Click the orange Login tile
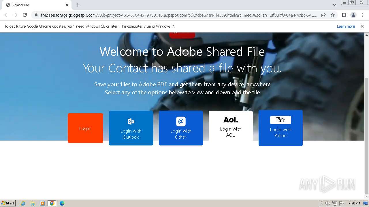 85,128
